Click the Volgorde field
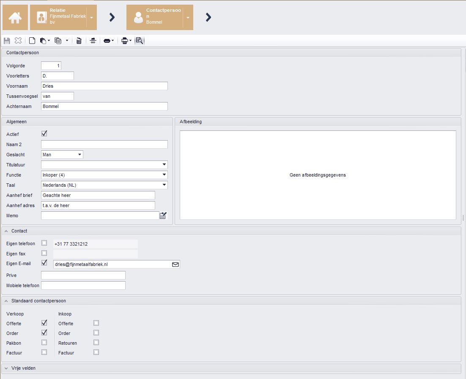The height and width of the screenshot is (379, 466). 51,66
